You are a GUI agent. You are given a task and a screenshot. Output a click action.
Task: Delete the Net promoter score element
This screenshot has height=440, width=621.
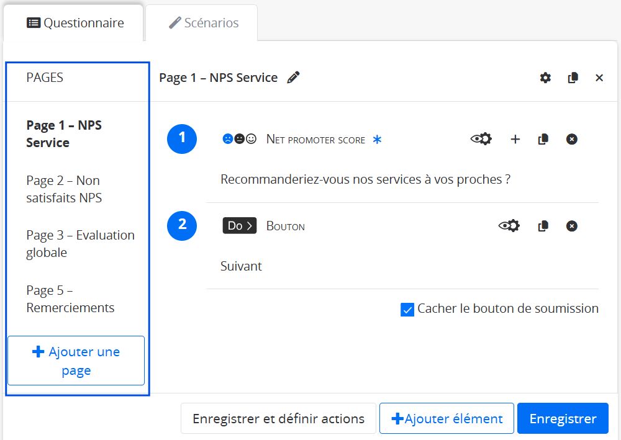(572, 139)
